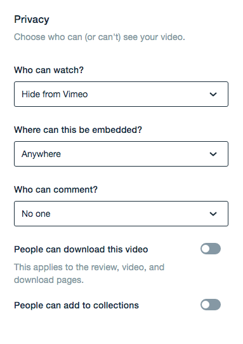The image size is (243, 344).
Task: Click the chevron arrow beside No one
Action: tap(213, 214)
